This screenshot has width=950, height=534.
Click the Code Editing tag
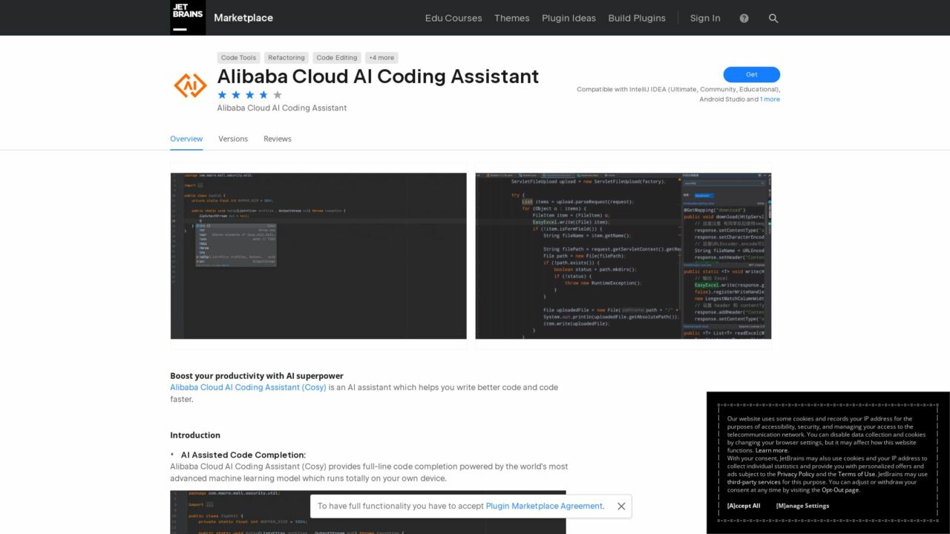336,57
